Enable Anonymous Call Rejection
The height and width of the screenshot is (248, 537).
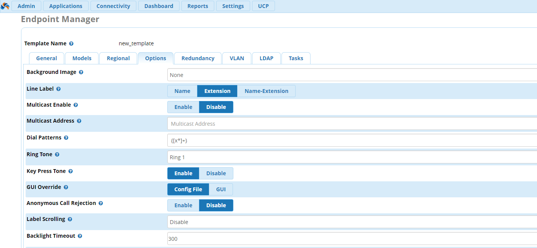(183, 205)
